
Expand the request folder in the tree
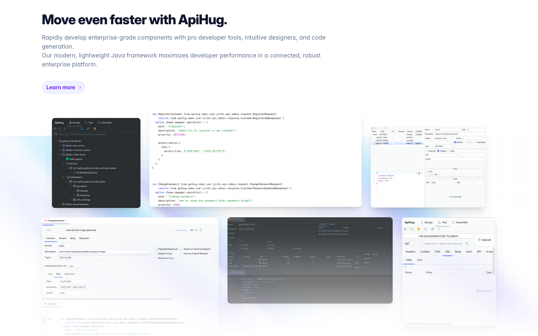tap(74, 191)
